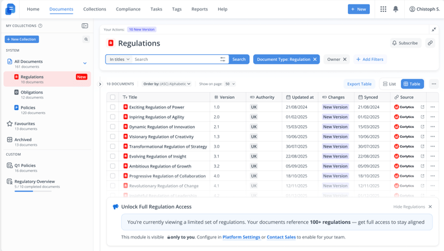Image resolution: width=444 pixels, height=251 pixels.
Task: Go to Home tab
Action: tap(33, 9)
